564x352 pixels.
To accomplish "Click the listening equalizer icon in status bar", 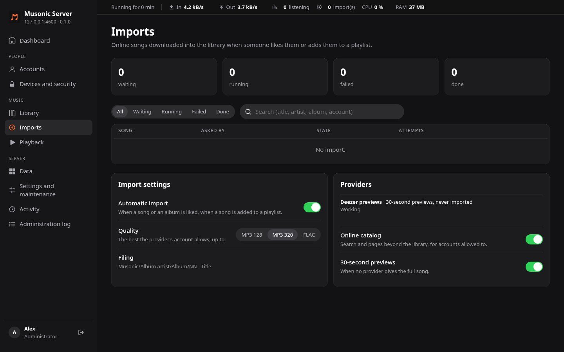I will (x=275, y=7).
